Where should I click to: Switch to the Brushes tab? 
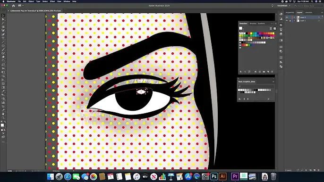click(x=253, y=24)
